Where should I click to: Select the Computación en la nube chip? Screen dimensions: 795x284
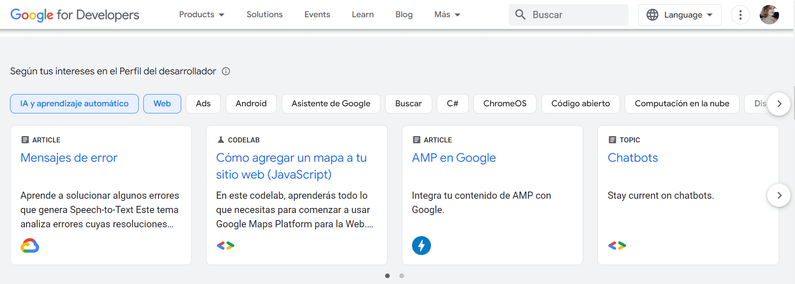[682, 104]
